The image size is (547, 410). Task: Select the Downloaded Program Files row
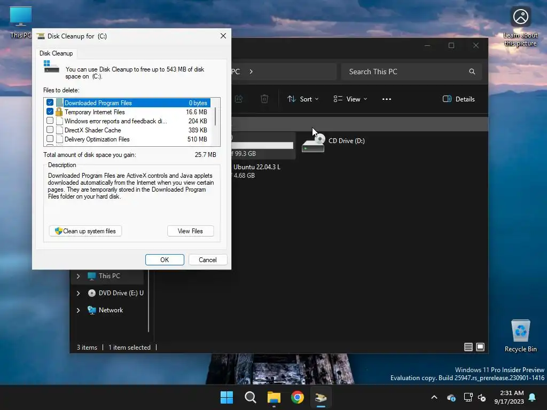click(132, 103)
